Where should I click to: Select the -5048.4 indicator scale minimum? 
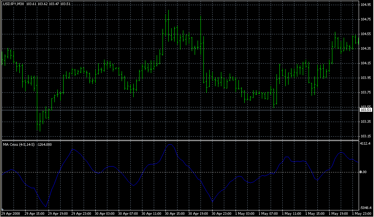point(366,206)
